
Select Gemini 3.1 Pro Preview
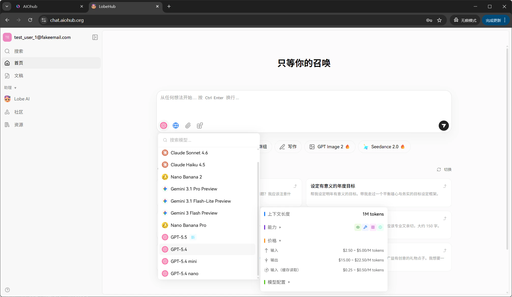click(207, 189)
